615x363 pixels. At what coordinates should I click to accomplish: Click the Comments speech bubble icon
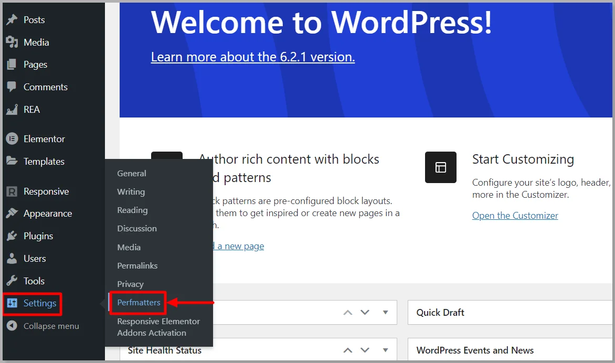pos(12,87)
